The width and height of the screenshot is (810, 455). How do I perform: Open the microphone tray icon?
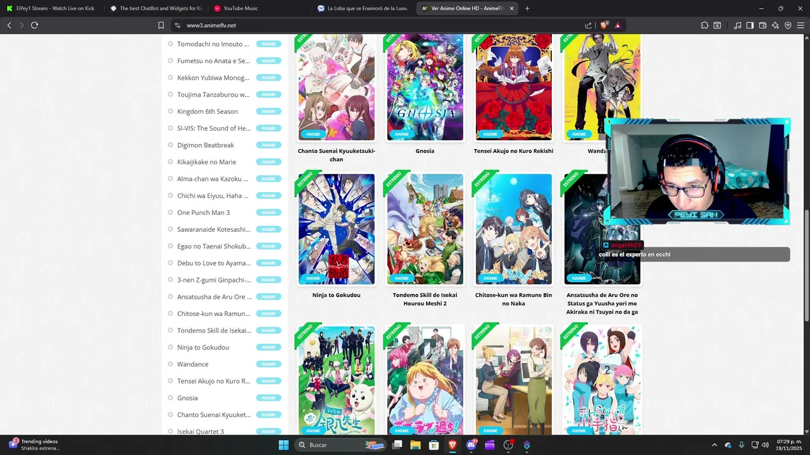point(742,445)
